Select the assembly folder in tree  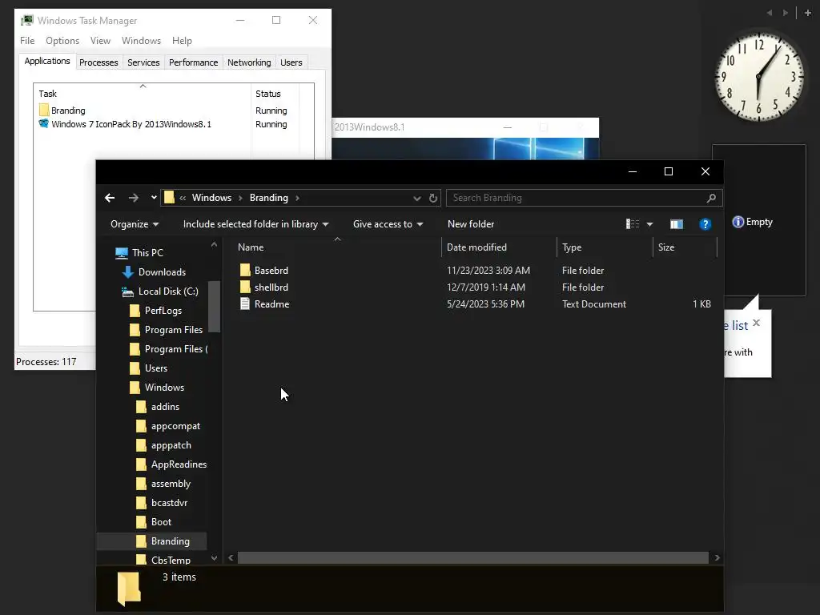click(x=163, y=484)
